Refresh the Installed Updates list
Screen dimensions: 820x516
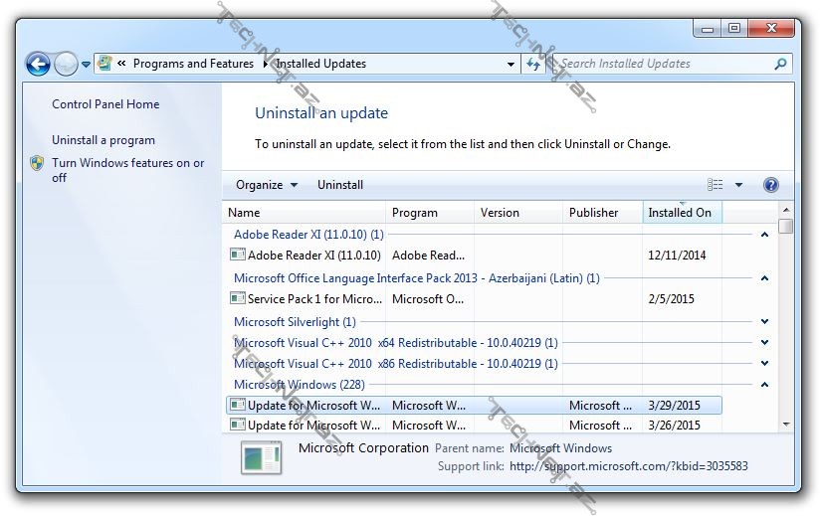click(x=533, y=65)
